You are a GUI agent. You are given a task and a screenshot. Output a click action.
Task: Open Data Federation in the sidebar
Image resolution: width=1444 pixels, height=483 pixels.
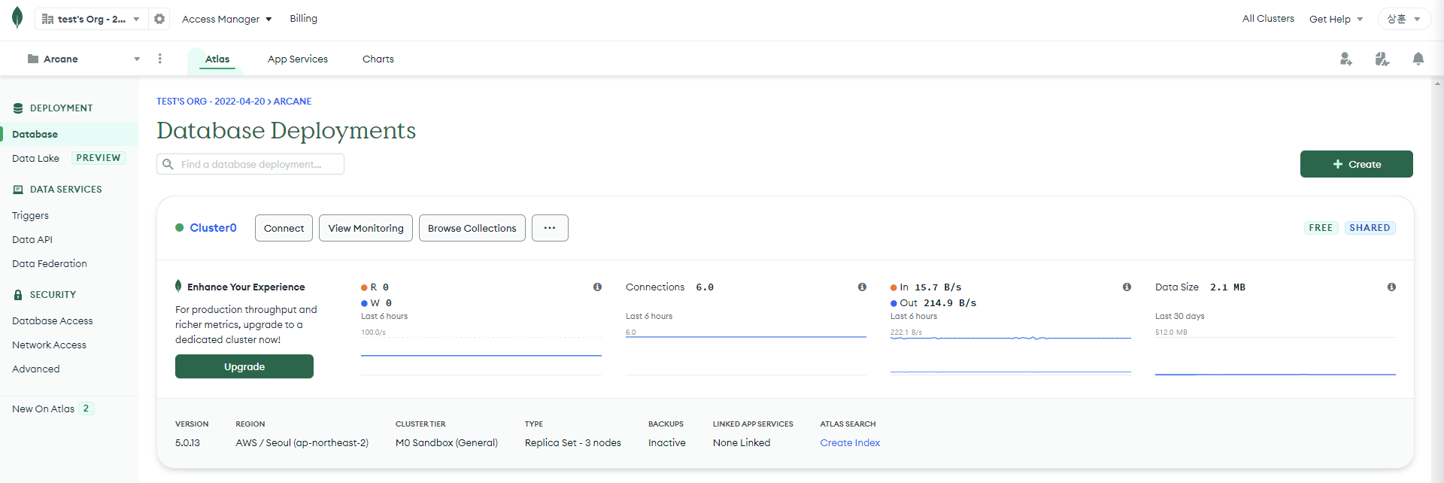pos(50,263)
